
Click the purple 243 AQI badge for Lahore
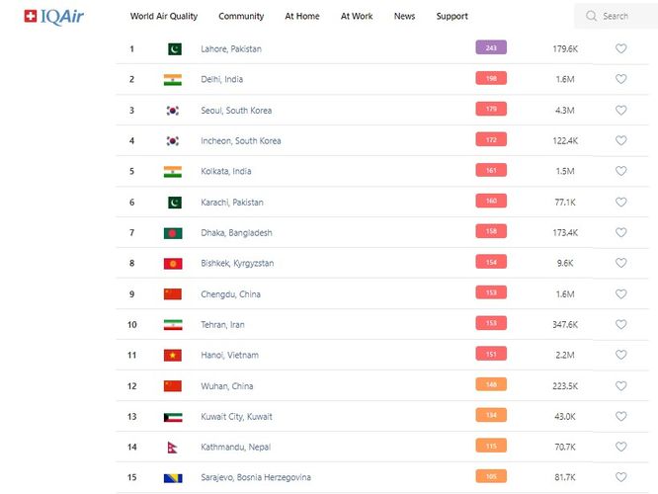(491, 47)
